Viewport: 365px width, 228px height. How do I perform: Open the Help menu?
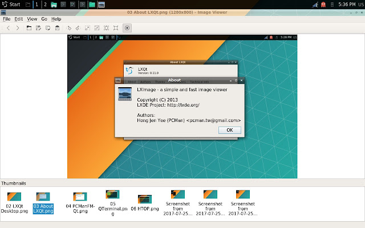point(56,19)
